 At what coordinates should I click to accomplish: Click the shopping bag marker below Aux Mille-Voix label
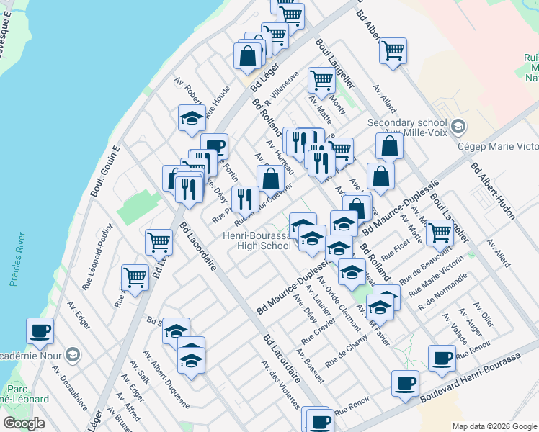[389, 147]
